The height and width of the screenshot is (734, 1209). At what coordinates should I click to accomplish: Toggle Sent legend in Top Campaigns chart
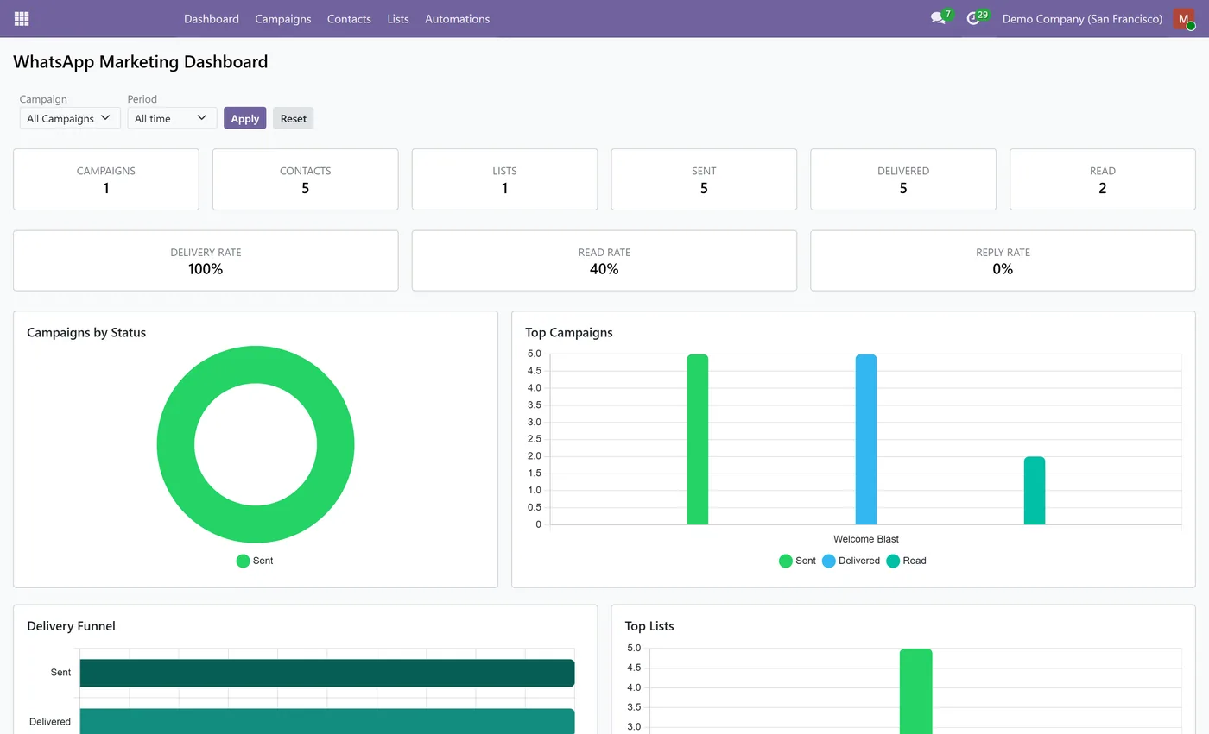tap(797, 561)
